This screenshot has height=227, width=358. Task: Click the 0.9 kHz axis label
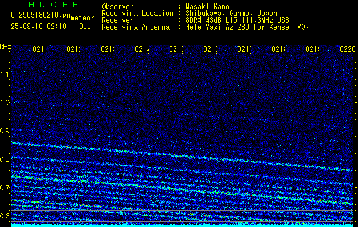pyautogui.click(x=5, y=131)
